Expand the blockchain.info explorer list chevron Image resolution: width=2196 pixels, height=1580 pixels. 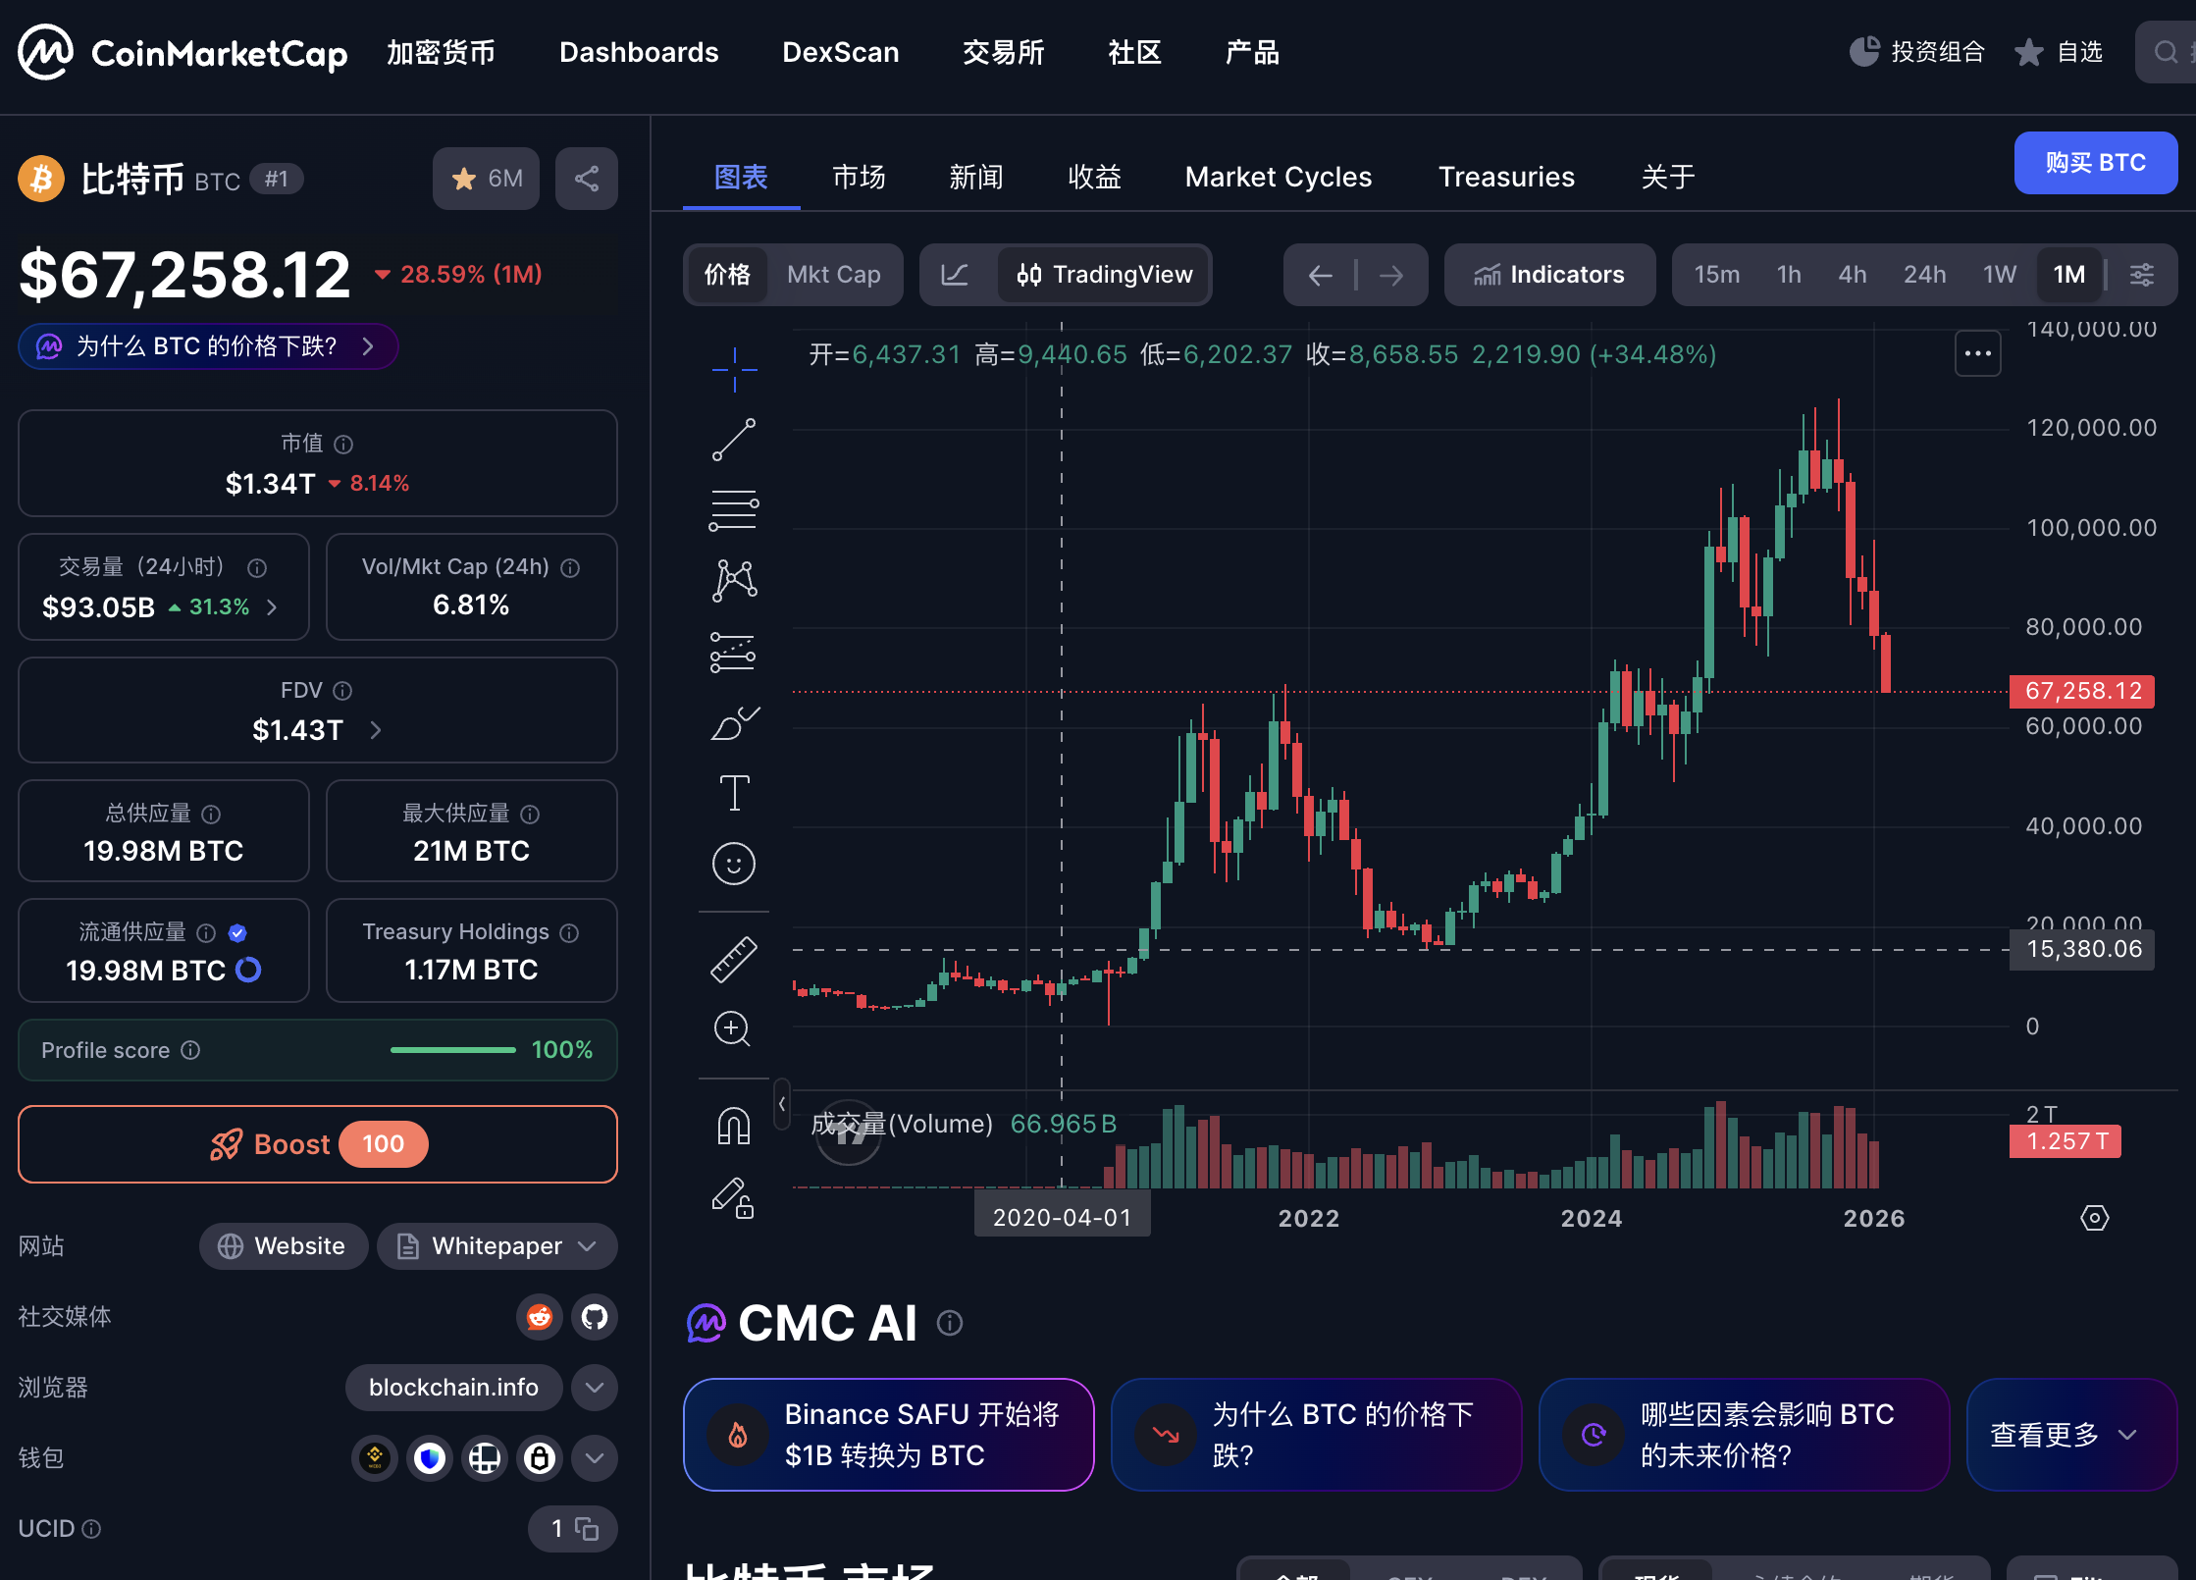tap(594, 1387)
